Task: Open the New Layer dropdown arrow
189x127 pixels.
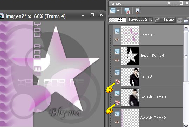Action: (x=118, y=11)
